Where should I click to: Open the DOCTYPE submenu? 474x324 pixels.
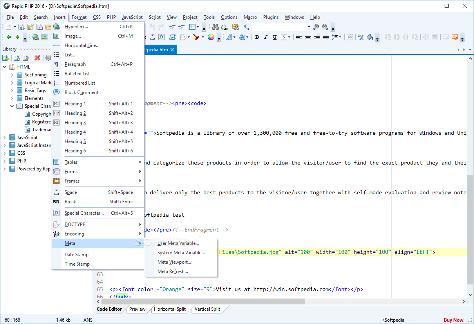(x=98, y=224)
